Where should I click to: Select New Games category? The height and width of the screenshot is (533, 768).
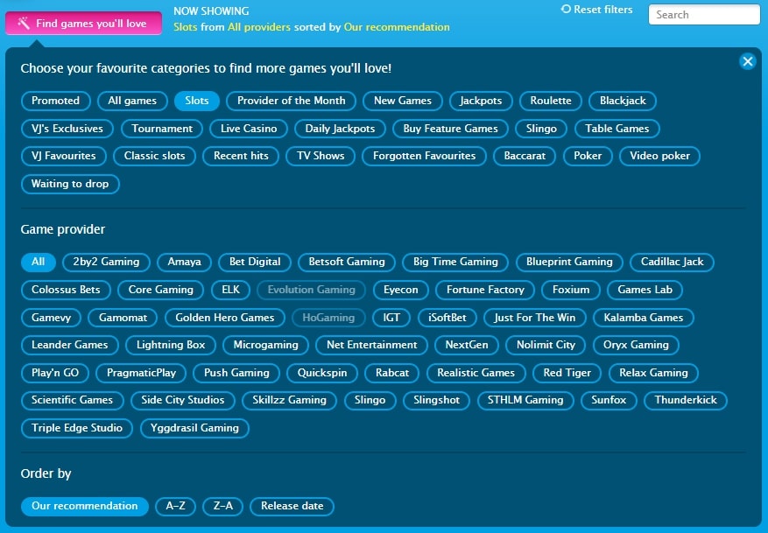[403, 101]
